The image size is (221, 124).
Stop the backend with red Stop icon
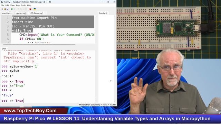pyautogui.click(x=30, y=9)
